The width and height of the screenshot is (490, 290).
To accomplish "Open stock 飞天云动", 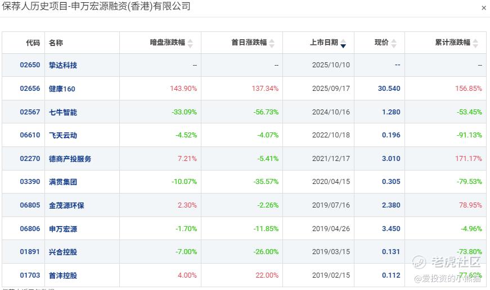I will point(63,135).
